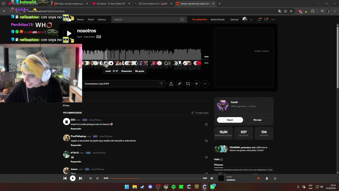Open File Explorer from the taskbar
339x191 pixels.
[135, 187]
